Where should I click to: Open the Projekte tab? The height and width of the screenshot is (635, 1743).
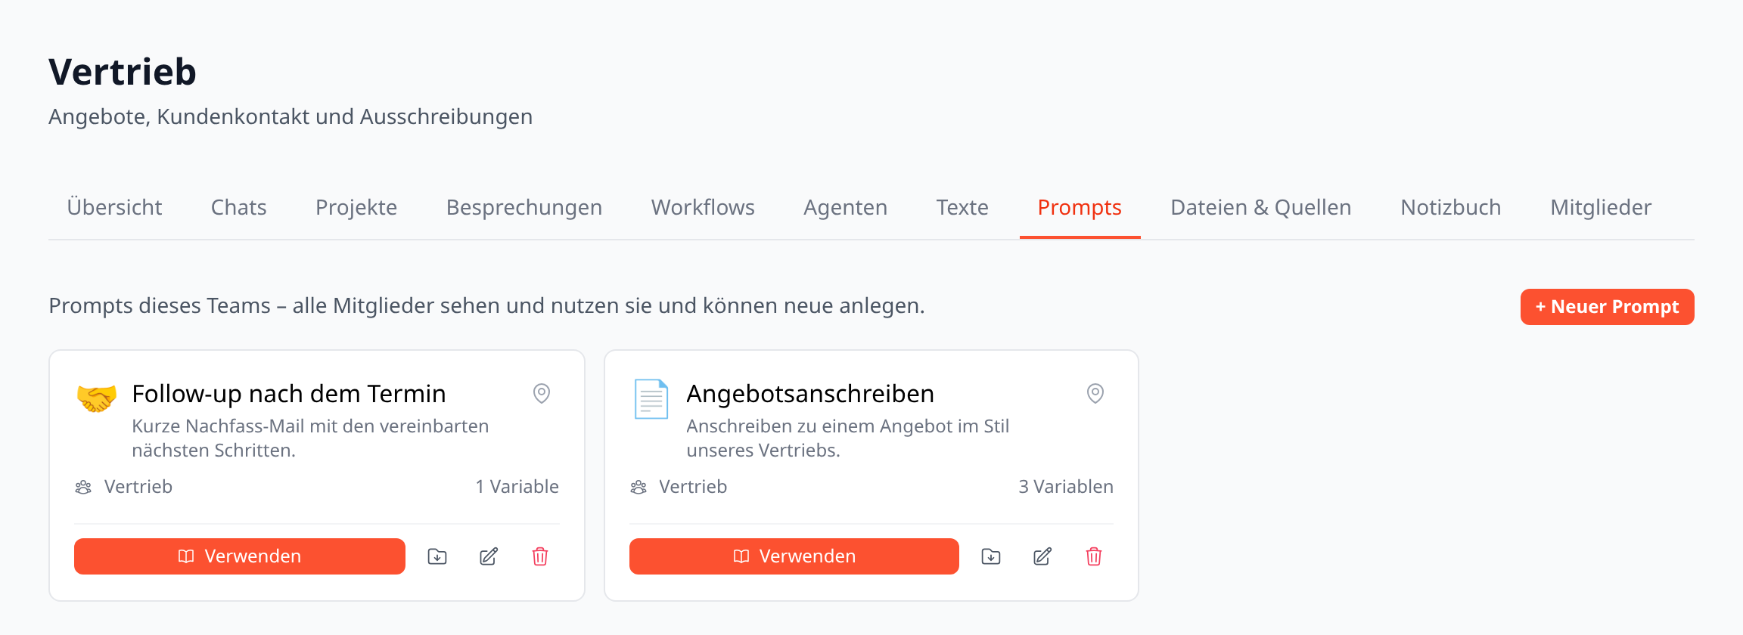coord(356,207)
